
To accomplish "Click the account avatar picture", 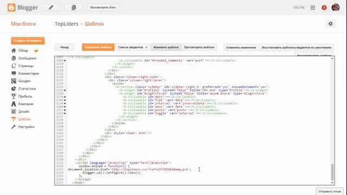I will click(x=336, y=8).
